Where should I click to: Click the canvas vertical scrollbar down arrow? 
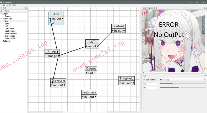[x=140, y=110]
